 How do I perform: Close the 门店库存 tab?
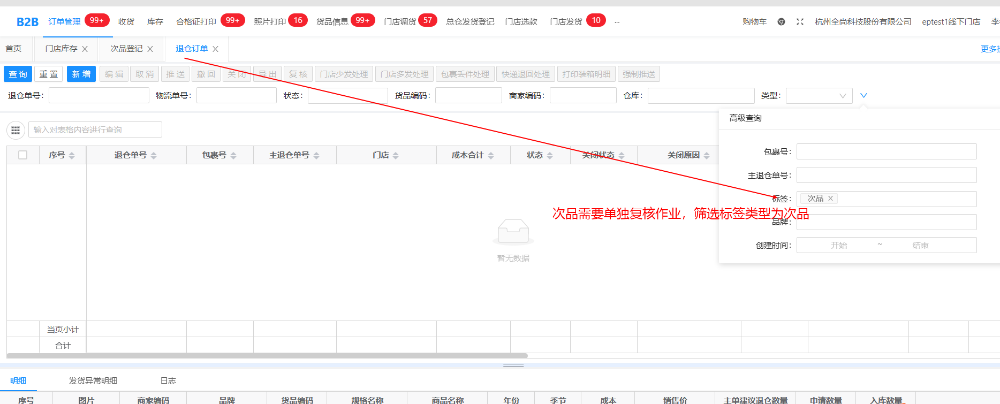point(85,49)
